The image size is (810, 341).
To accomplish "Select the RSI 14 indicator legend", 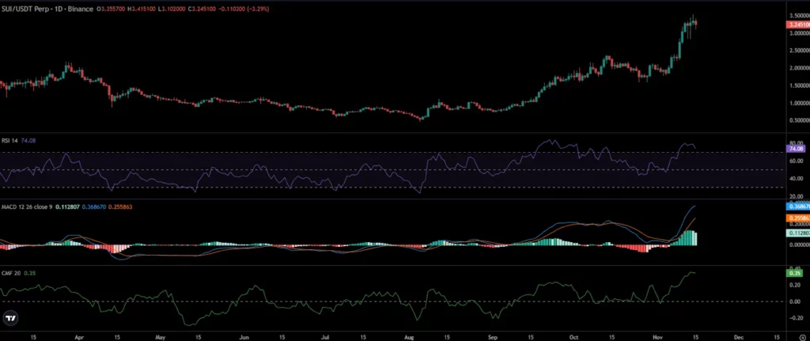I will [x=10, y=140].
